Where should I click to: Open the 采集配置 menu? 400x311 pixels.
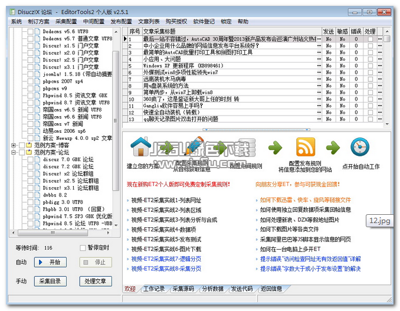66,21
